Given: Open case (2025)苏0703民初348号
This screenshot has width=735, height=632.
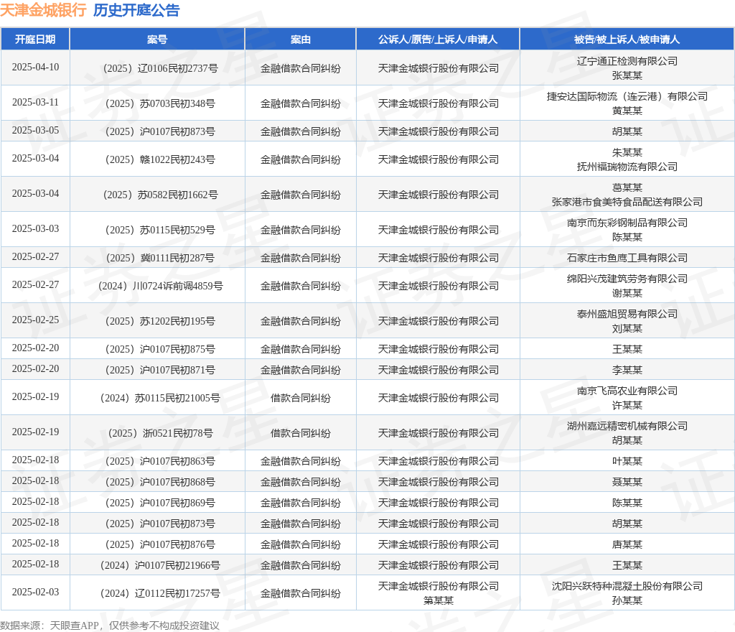Looking at the screenshot, I should 157,103.
